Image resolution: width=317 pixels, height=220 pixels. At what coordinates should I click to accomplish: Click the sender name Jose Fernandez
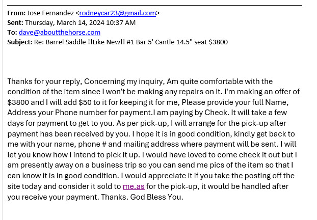pos(50,13)
